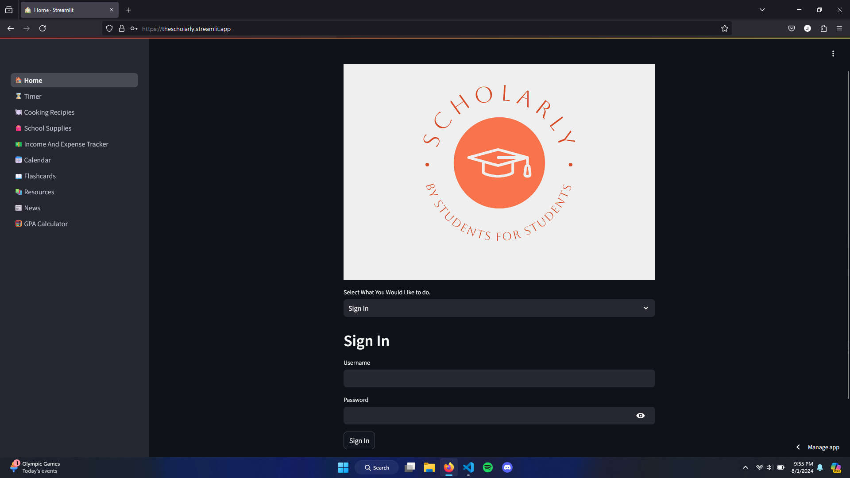Open the Firefox hamburger menu

point(839,28)
